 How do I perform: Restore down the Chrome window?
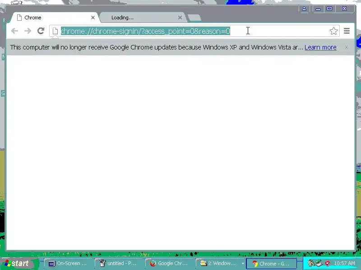329,9
